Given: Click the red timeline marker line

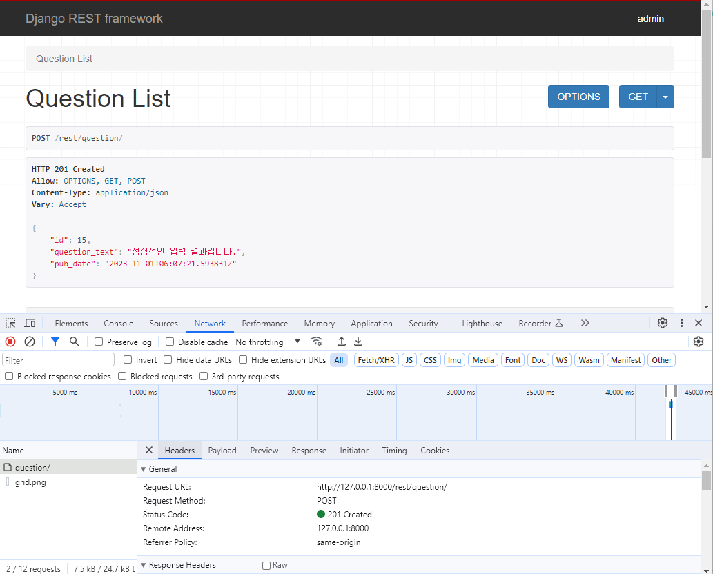Looking at the screenshot, I should [671, 420].
